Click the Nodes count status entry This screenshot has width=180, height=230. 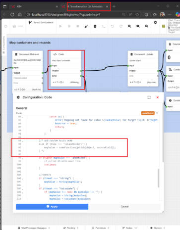(x=129, y=228)
